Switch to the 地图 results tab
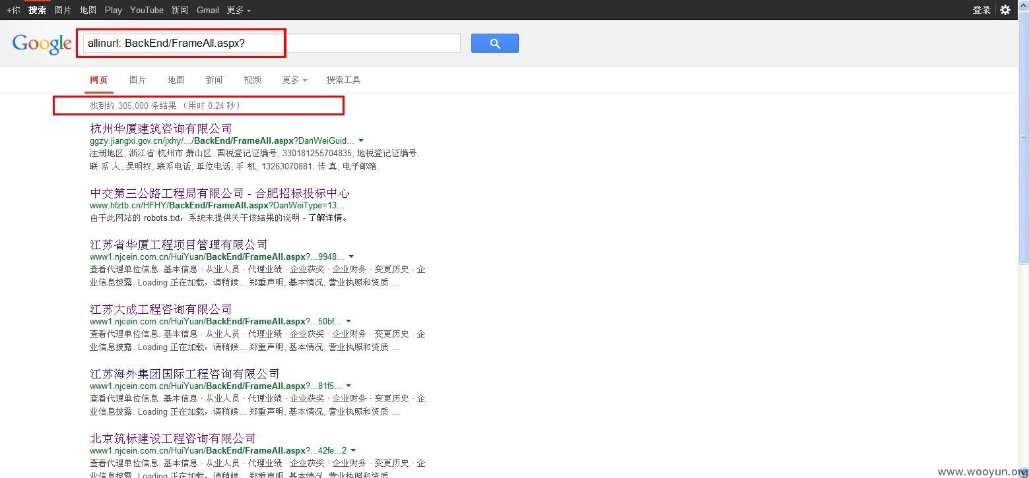This screenshot has height=478, width=1029. [x=176, y=80]
